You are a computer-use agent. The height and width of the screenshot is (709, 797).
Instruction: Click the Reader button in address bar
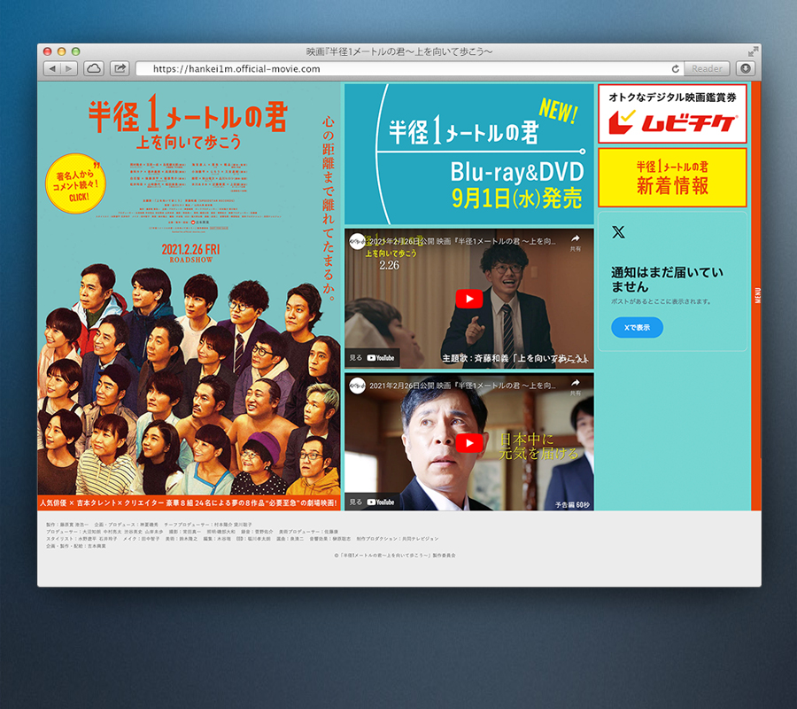707,68
